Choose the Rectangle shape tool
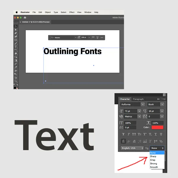Viewport: 178px width, 178px height. click(16, 40)
